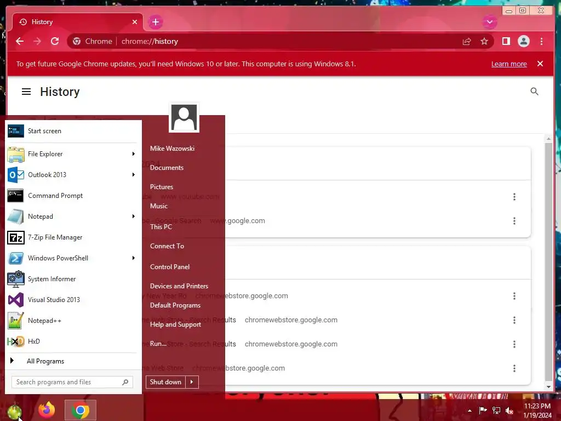Expand Notepad recent files arrow
The width and height of the screenshot is (561, 421).
(x=134, y=216)
